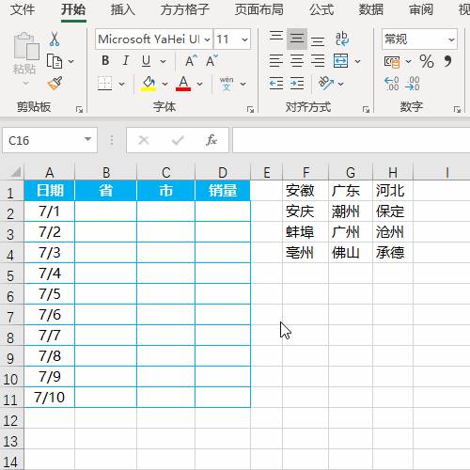Open the 字体 group dialog launcher
The height and width of the screenshot is (470, 470).
click(250, 109)
